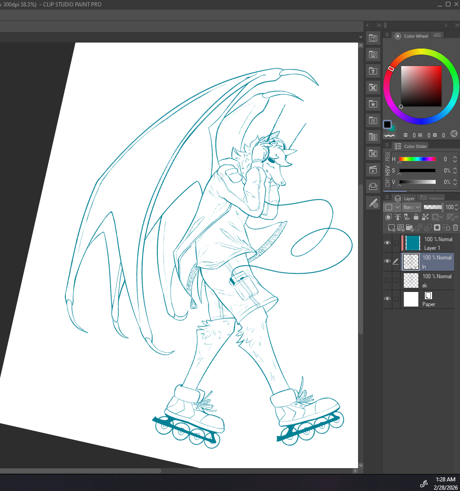Open the Normal blending mode dropdown

pos(411,207)
